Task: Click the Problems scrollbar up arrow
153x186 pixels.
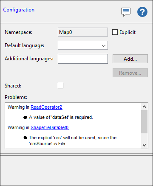Action: point(144,107)
